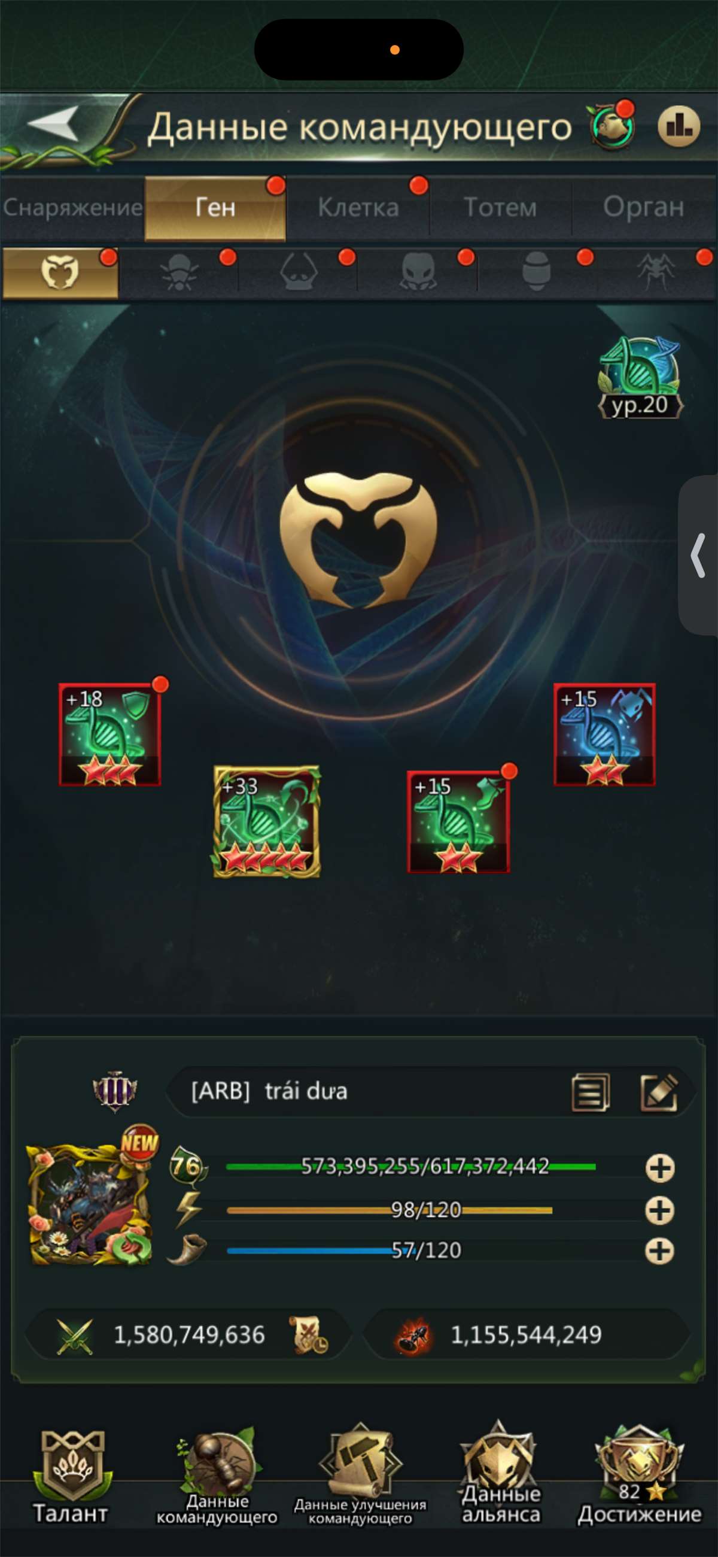Tap the back arrow icon
Screen dimensions: 718x1557
pyautogui.click(x=53, y=124)
